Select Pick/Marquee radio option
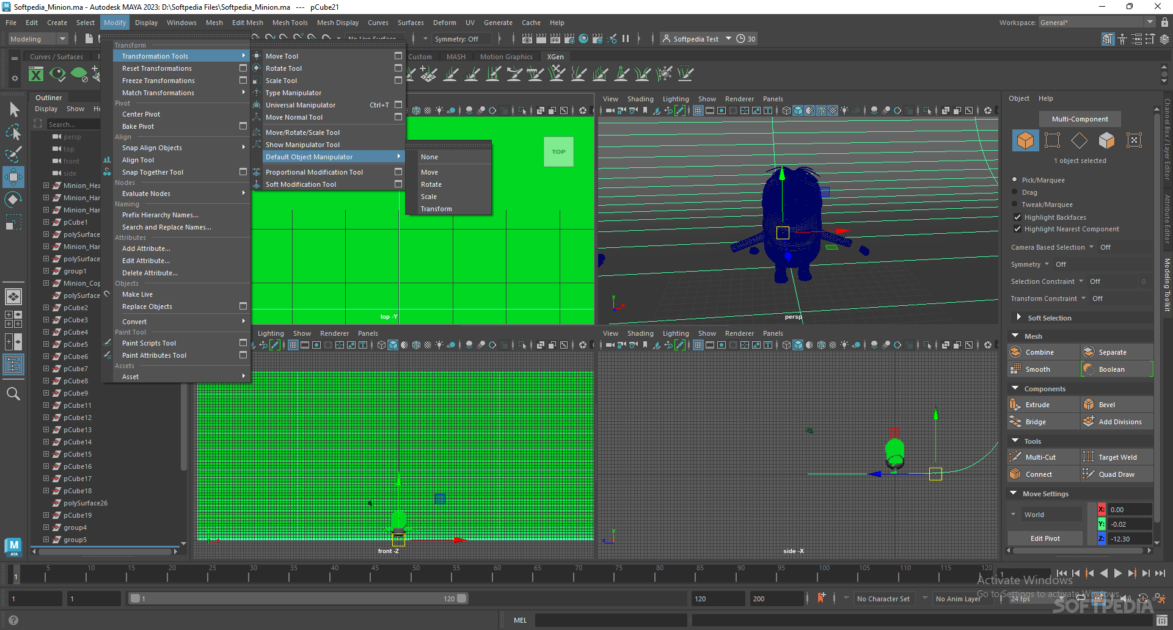This screenshot has height=630, width=1173. pyautogui.click(x=1015, y=180)
